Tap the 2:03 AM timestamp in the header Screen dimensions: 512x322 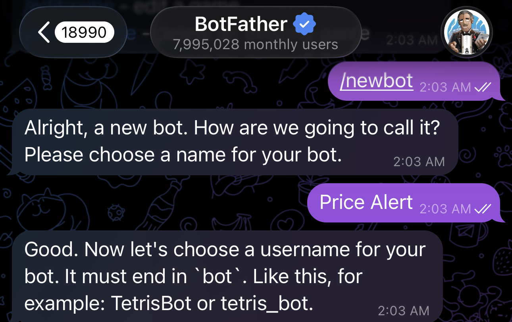(x=412, y=39)
